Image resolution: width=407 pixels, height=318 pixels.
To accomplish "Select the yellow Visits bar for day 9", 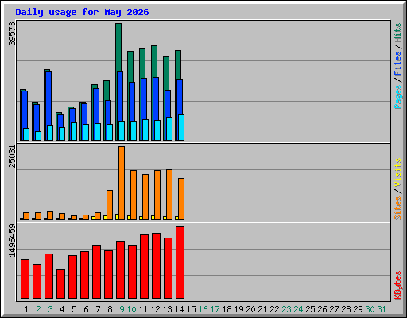I will pyautogui.click(x=117, y=217).
